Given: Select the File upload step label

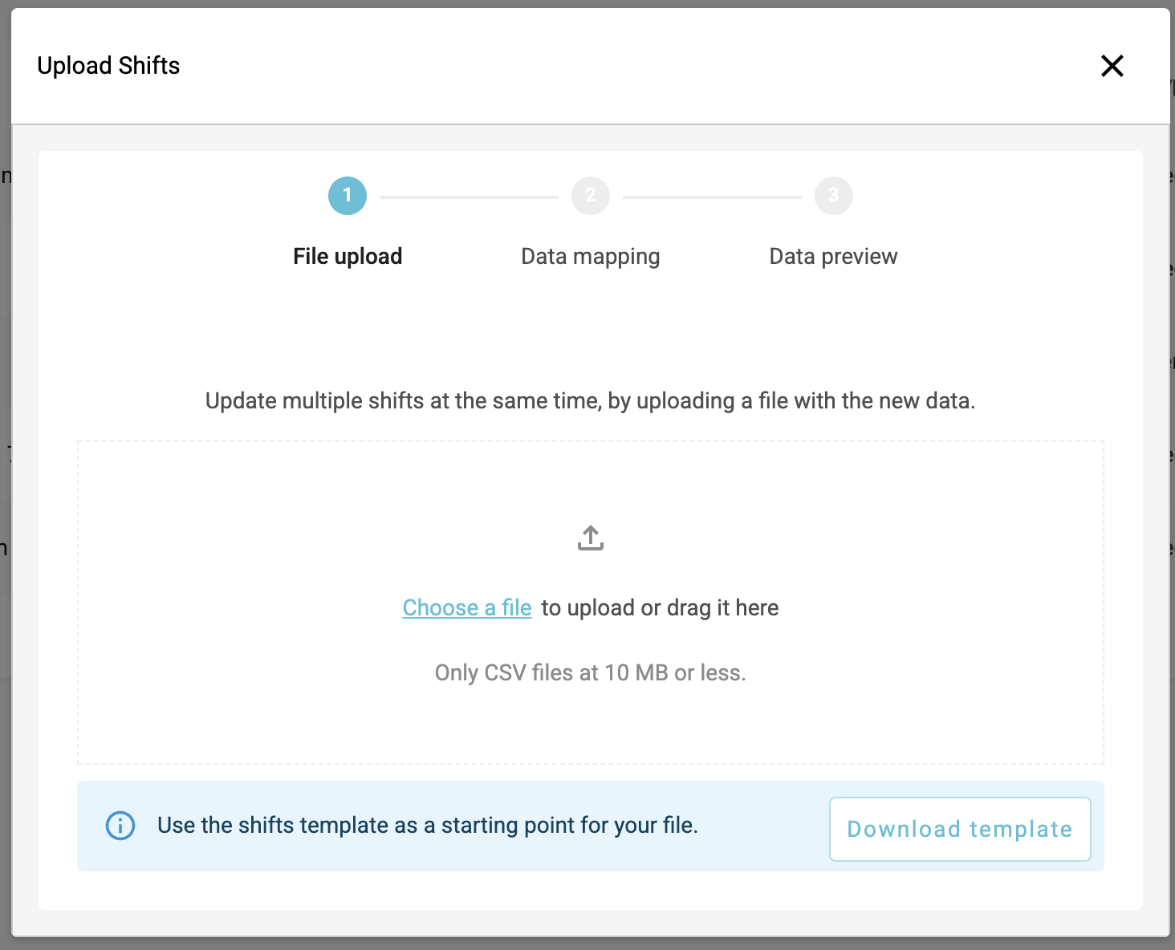Looking at the screenshot, I should point(348,257).
